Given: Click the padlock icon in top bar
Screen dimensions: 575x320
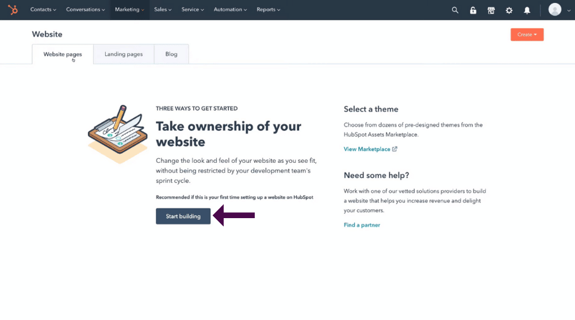Looking at the screenshot, I should [x=473, y=10].
